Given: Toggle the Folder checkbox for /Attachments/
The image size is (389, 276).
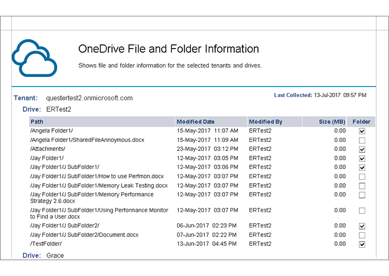Looking at the screenshot, I should coord(362,149).
